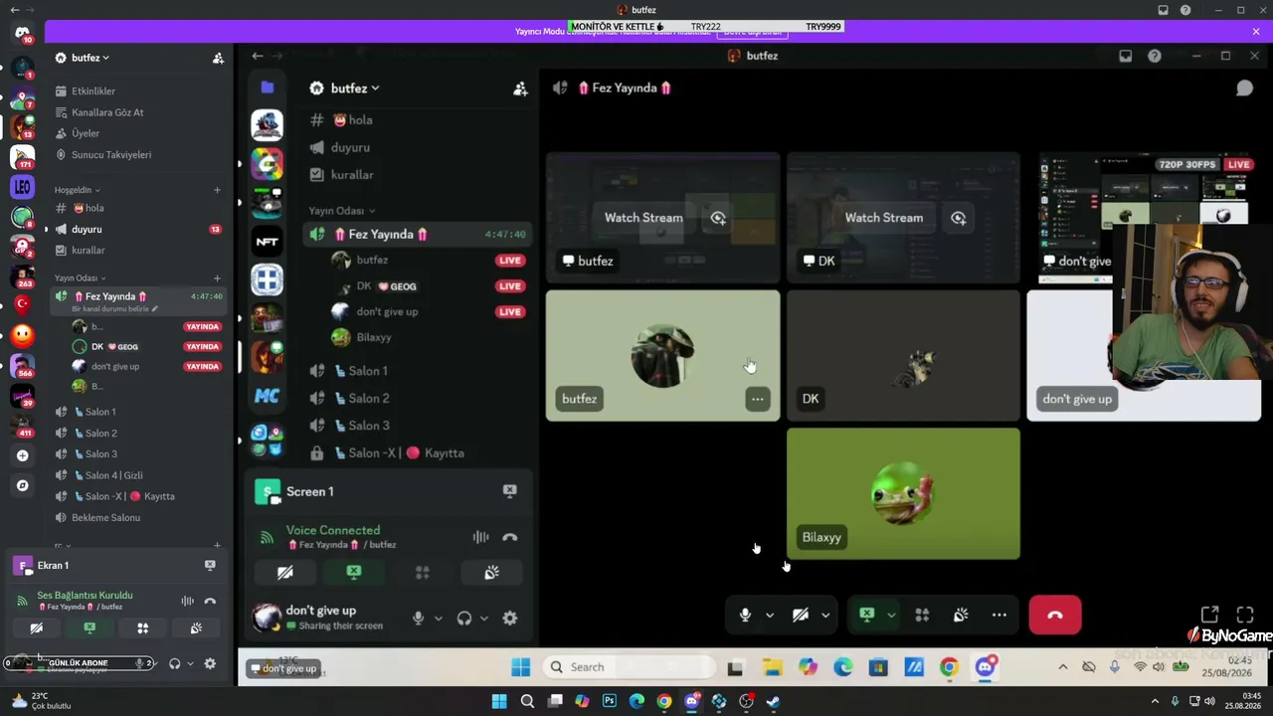Collapse the Hoşgeldin channel category
Image resolution: width=1273 pixels, height=716 pixels.
77,190
